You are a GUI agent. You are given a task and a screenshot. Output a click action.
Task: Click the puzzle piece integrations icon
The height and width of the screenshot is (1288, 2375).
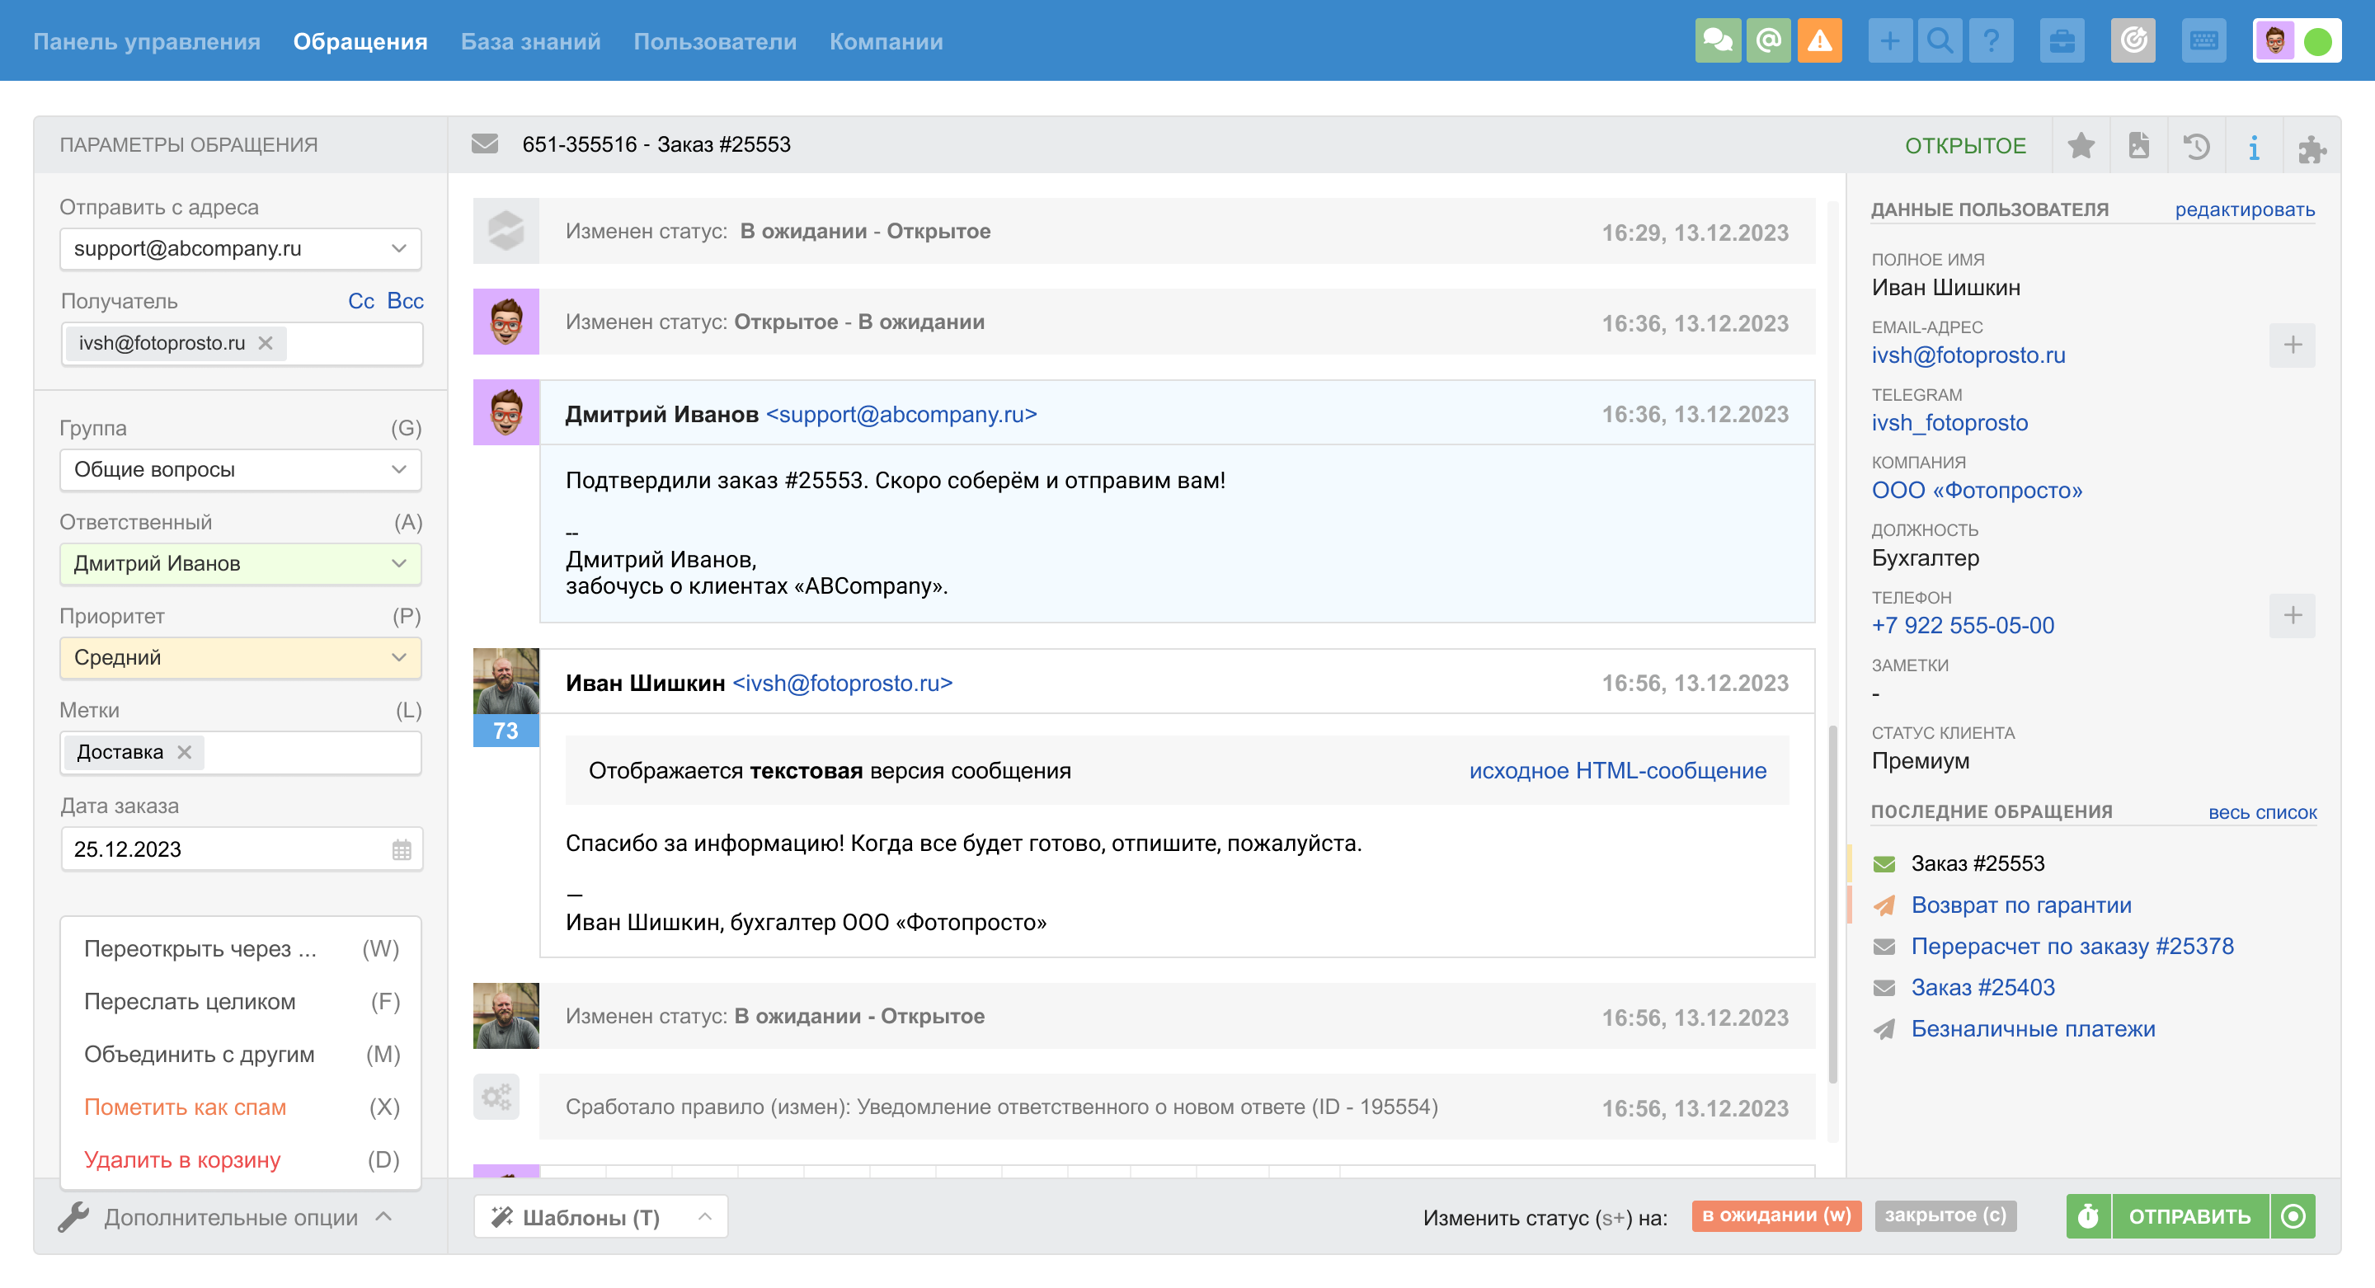2312,148
